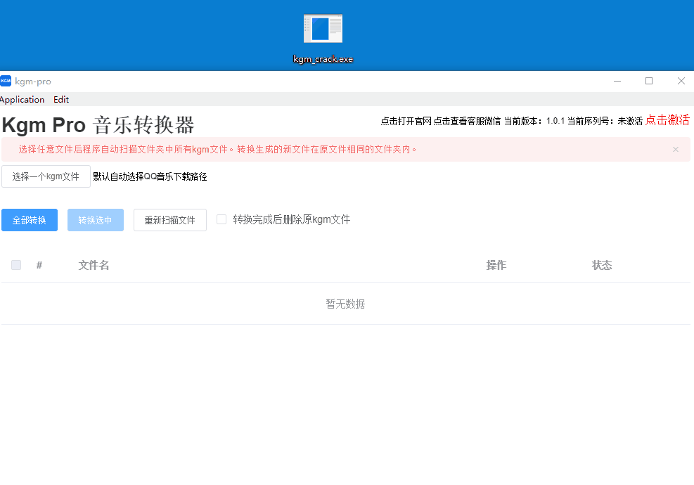Click the 重新扫描文件 button
Screen dimensions: 694x485
pos(170,220)
